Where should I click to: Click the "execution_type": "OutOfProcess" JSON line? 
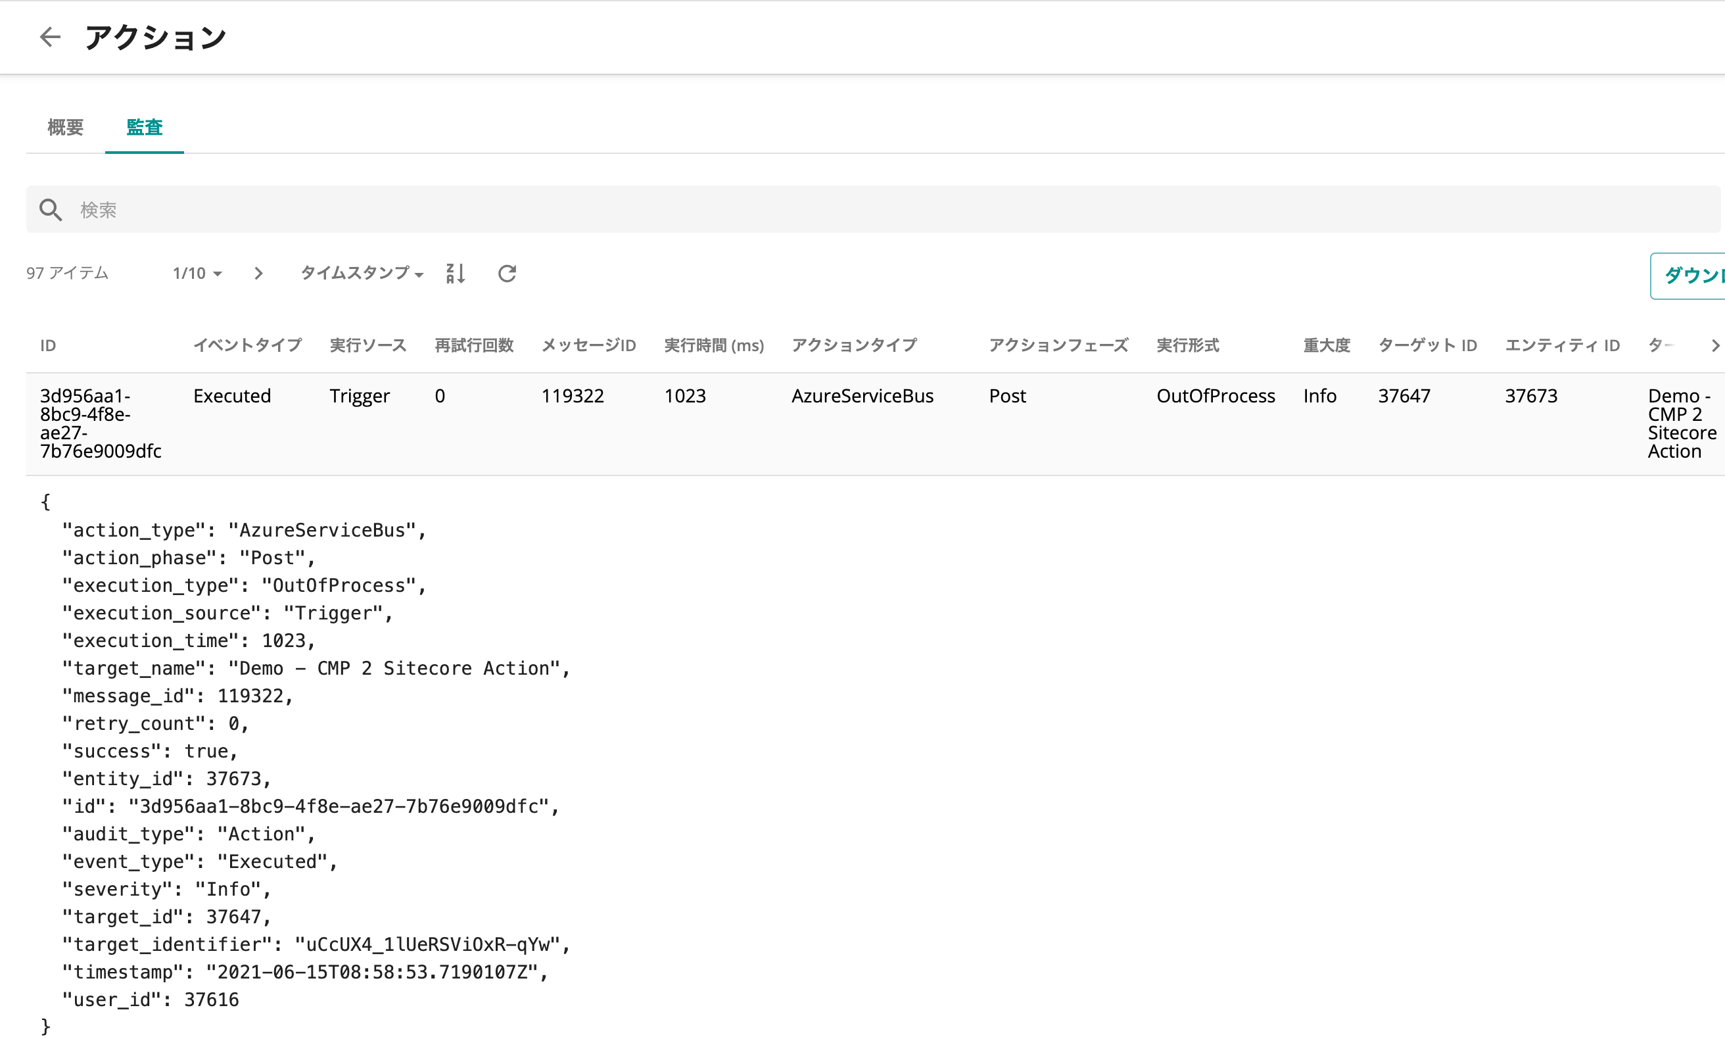[x=243, y=585]
